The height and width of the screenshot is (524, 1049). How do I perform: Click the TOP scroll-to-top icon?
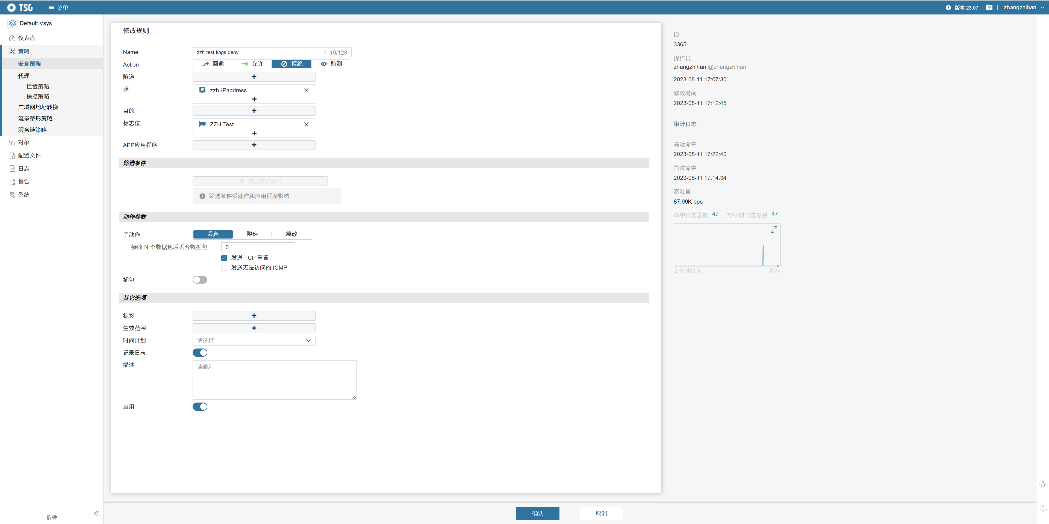click(1042, 508)
